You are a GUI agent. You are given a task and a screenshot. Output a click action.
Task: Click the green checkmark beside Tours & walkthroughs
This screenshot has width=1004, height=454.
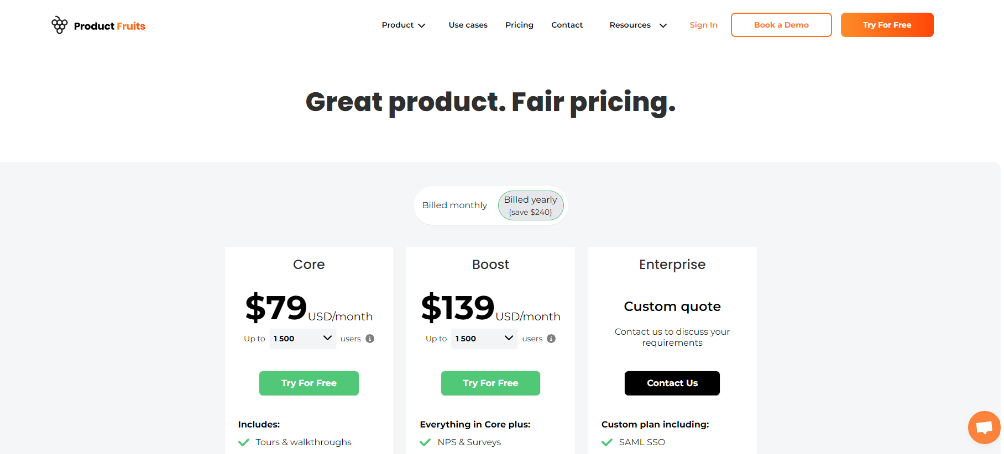[243, 442]
